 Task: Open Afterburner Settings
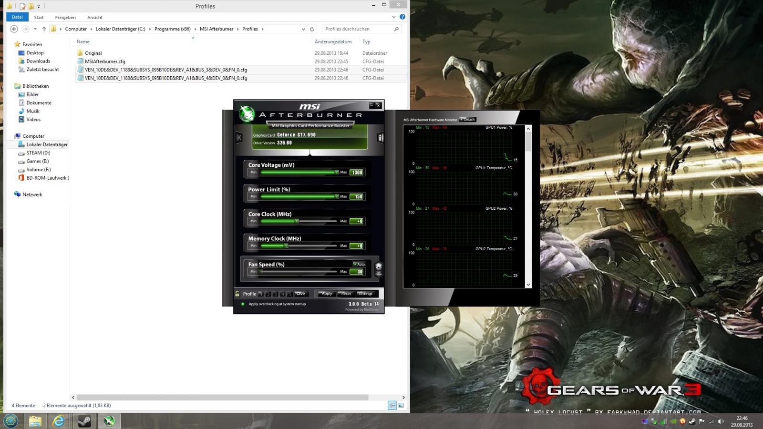point(365,294)
